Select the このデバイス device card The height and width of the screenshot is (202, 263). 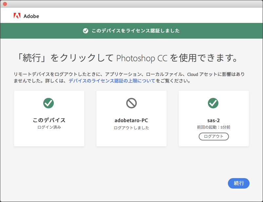(x=49, y=119)
